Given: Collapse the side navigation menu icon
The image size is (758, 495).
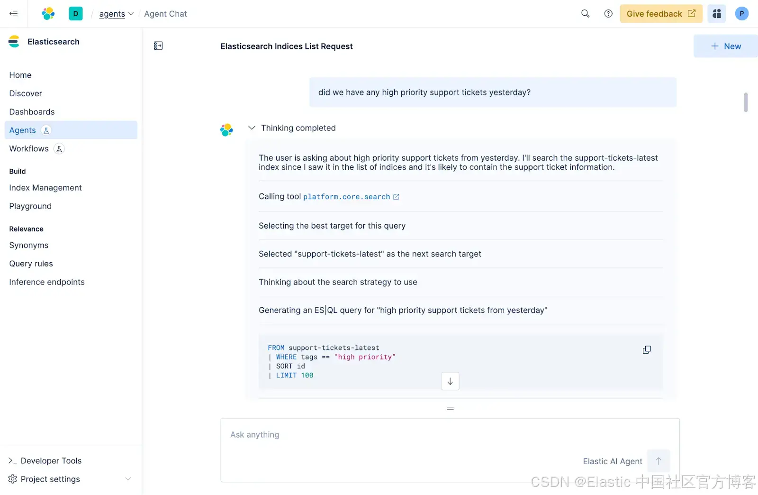Looking at the screenshot, I should point(13,14).
